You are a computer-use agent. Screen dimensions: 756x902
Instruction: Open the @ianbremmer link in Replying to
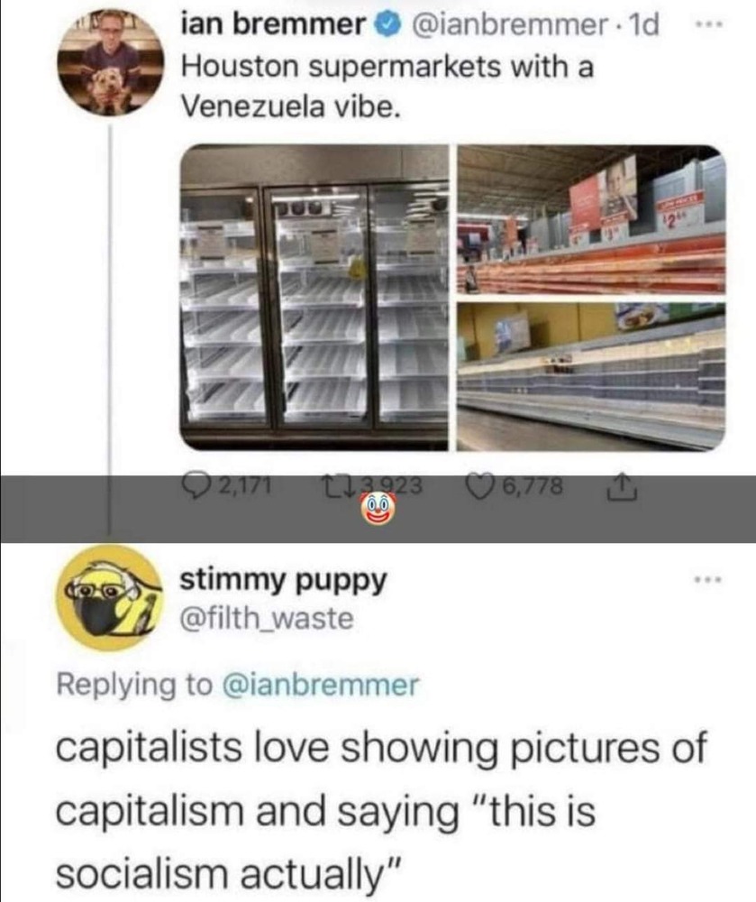pyautogui.click(x=321, y=686)
